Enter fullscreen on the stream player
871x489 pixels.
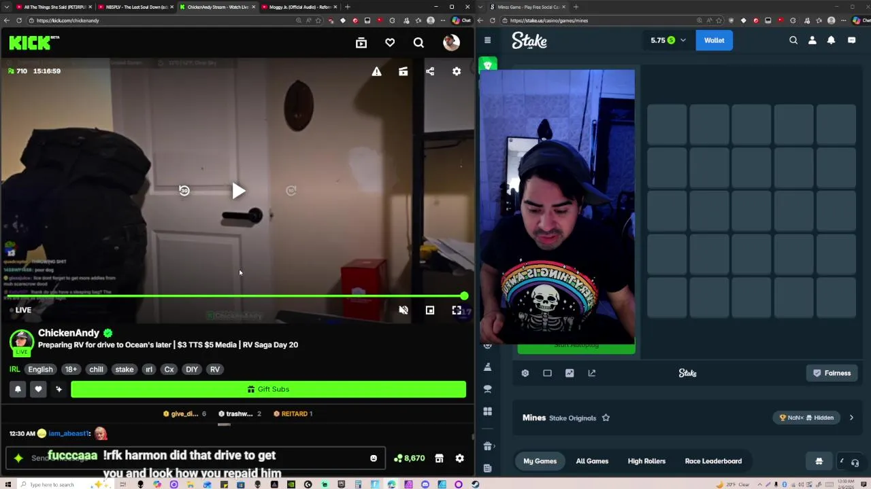(457, 310)
